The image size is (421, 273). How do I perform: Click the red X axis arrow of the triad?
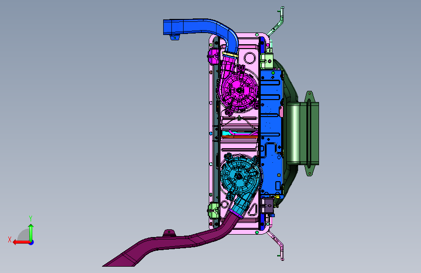click(x=21, y=242)
